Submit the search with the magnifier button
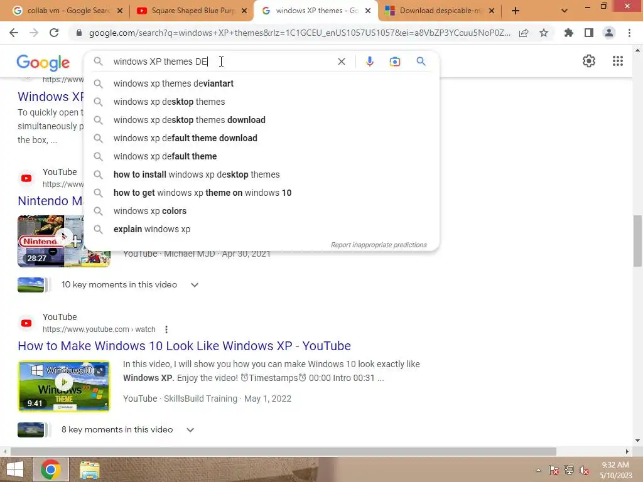This screenshot has height=482, width=643. tap(421, 62)
